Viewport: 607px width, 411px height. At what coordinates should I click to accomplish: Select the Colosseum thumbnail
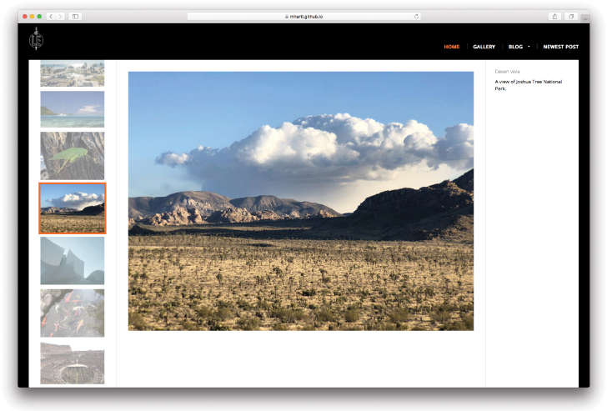pyautogui.click(x=73, y=363)
